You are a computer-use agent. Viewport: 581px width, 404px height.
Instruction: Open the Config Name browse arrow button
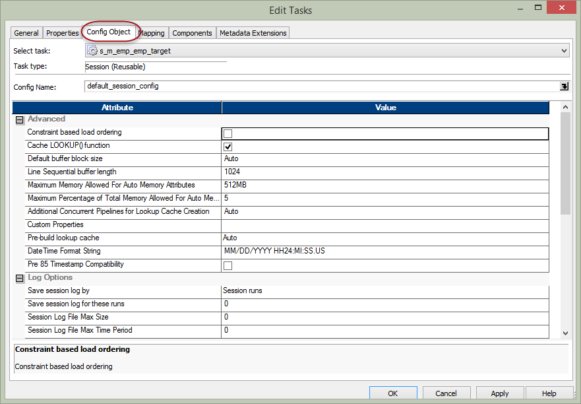tap(565, 86)
